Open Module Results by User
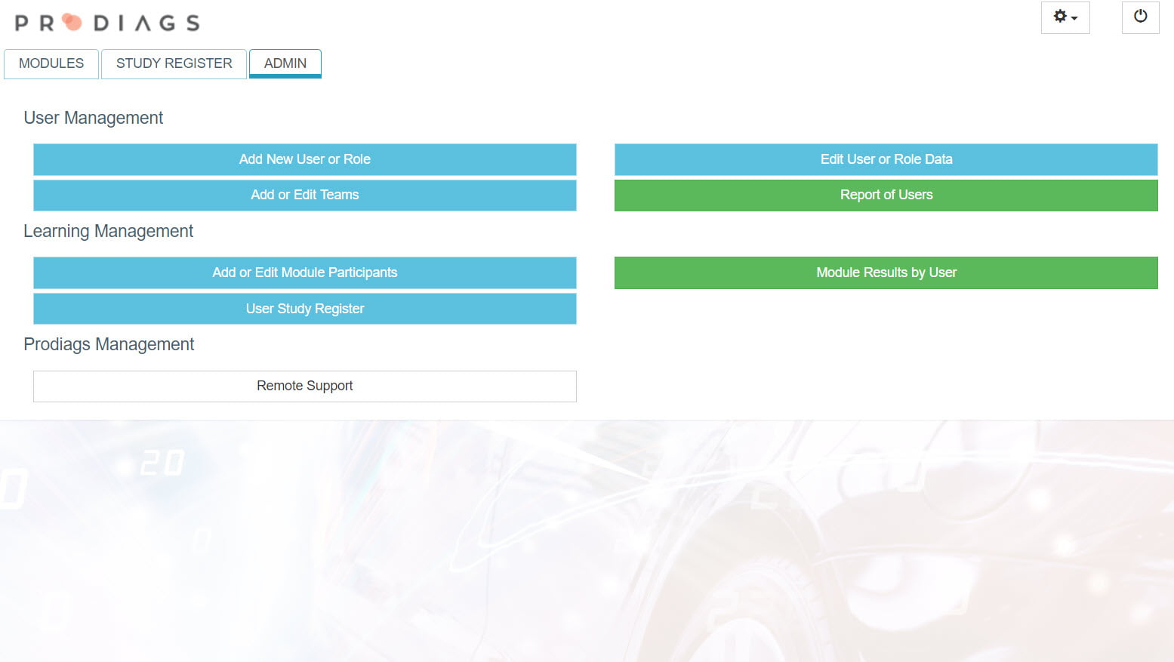The height and width of the screenshot is (662, 1174). (x=886, y=272)
